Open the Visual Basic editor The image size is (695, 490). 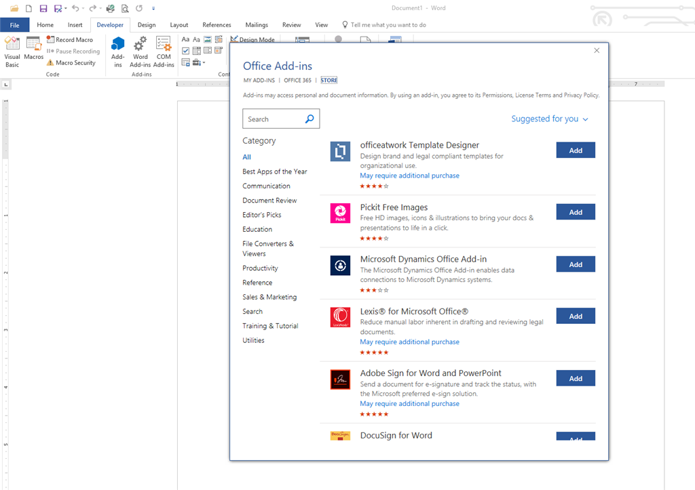point(12,52)
